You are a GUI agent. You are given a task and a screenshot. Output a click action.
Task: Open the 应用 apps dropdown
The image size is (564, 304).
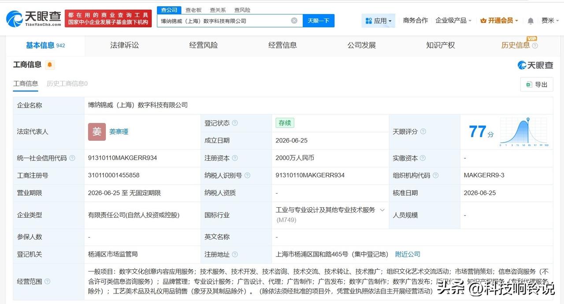coord(378,21)
